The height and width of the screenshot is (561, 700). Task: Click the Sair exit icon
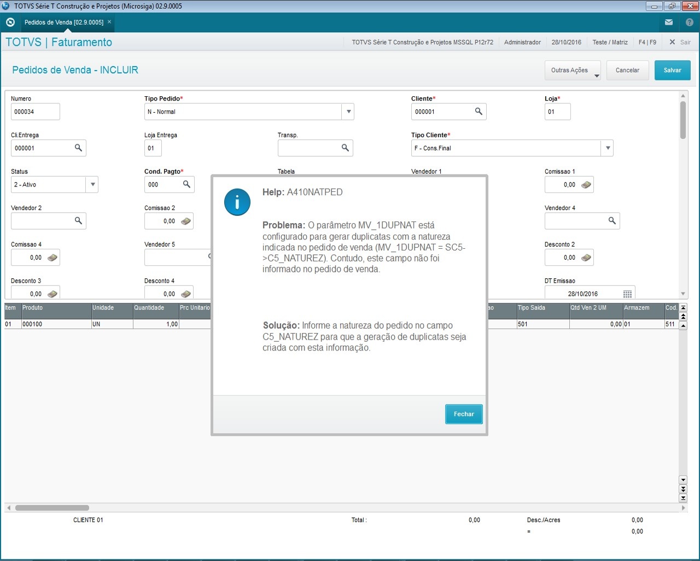(x=672, y=42)
